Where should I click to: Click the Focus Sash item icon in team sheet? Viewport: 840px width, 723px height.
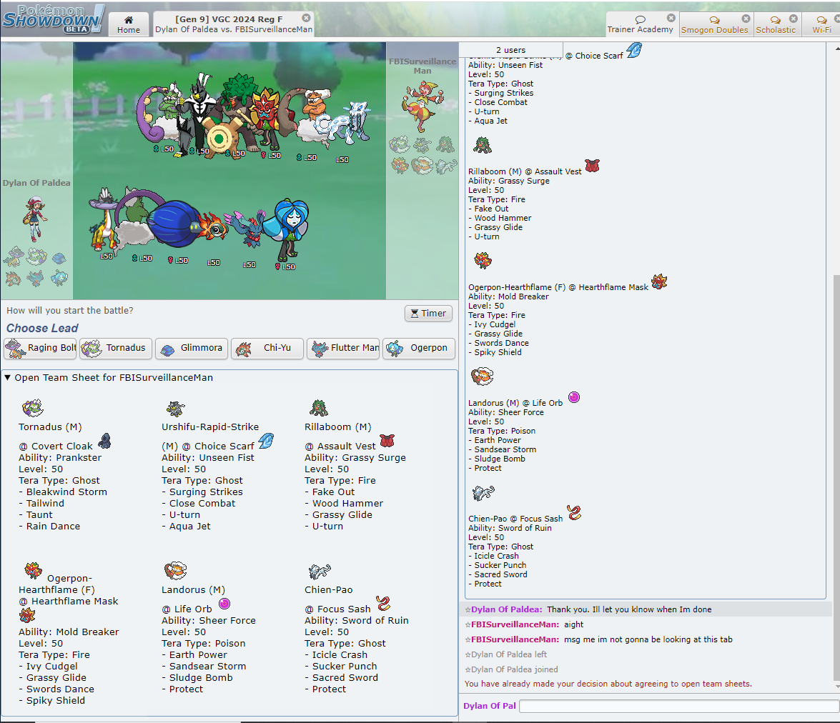383,604
